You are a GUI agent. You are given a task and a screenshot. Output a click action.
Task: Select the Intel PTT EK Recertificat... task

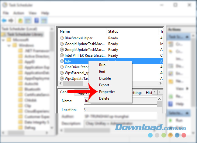coord(111,55)
